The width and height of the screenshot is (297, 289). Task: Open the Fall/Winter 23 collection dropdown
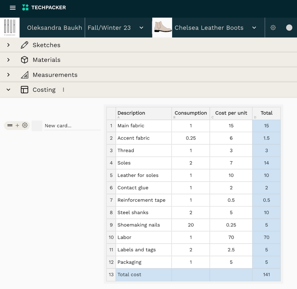coord(141,28)
